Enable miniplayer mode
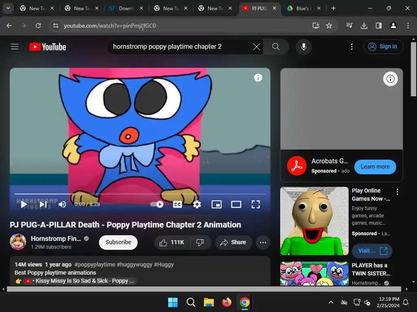 pyautogui.click(x=217, y=204)
